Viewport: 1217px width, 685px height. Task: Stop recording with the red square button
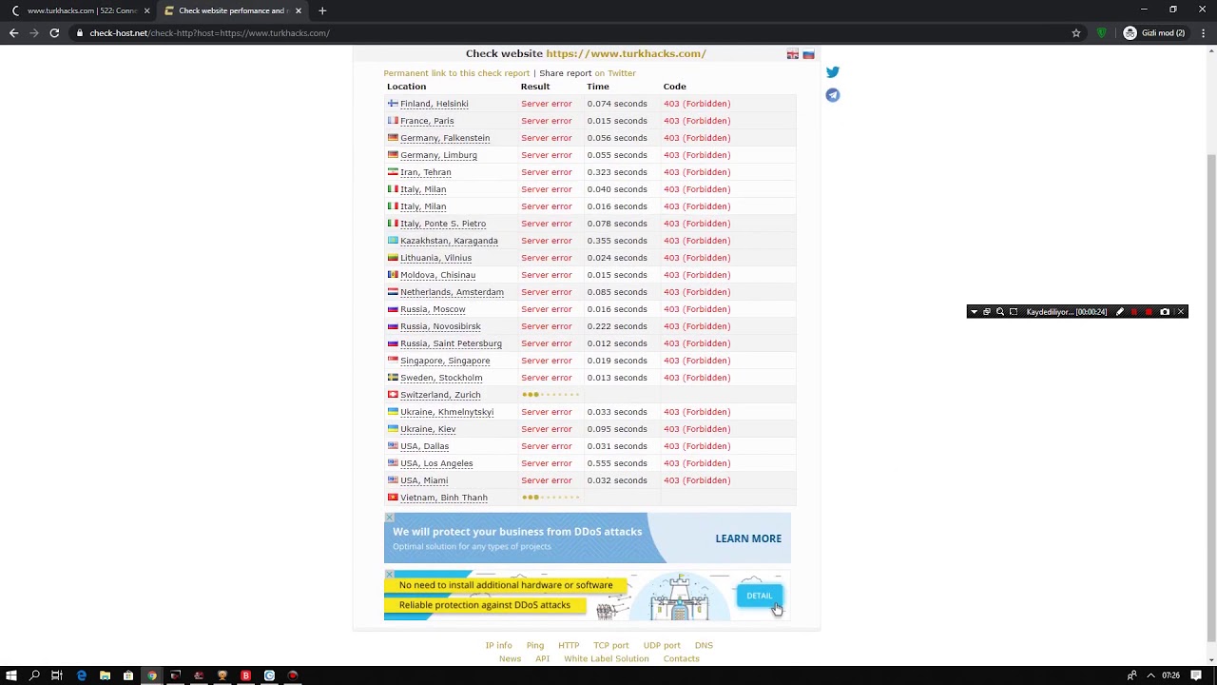tap(1149, 312)
